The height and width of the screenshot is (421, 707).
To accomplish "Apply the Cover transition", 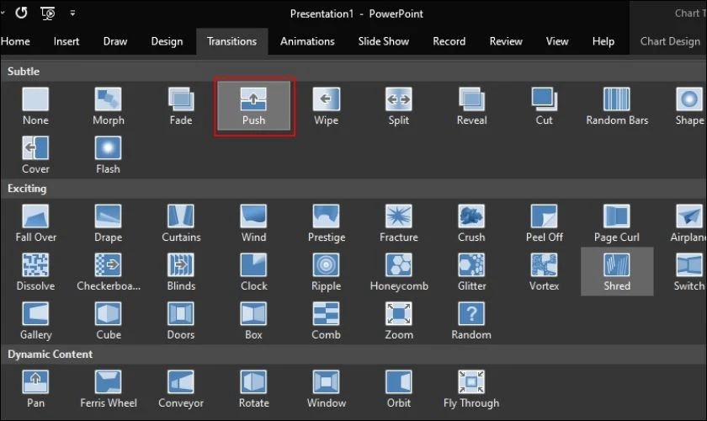I will (x=35, y=155).
